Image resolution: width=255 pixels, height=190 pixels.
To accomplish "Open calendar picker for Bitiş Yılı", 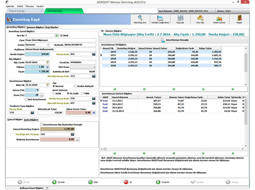I will (x=47, y=85).
